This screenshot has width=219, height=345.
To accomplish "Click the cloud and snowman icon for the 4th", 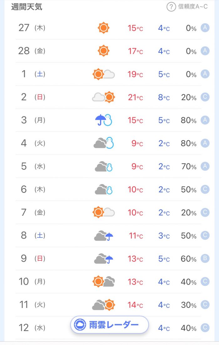I will (104, 143).
